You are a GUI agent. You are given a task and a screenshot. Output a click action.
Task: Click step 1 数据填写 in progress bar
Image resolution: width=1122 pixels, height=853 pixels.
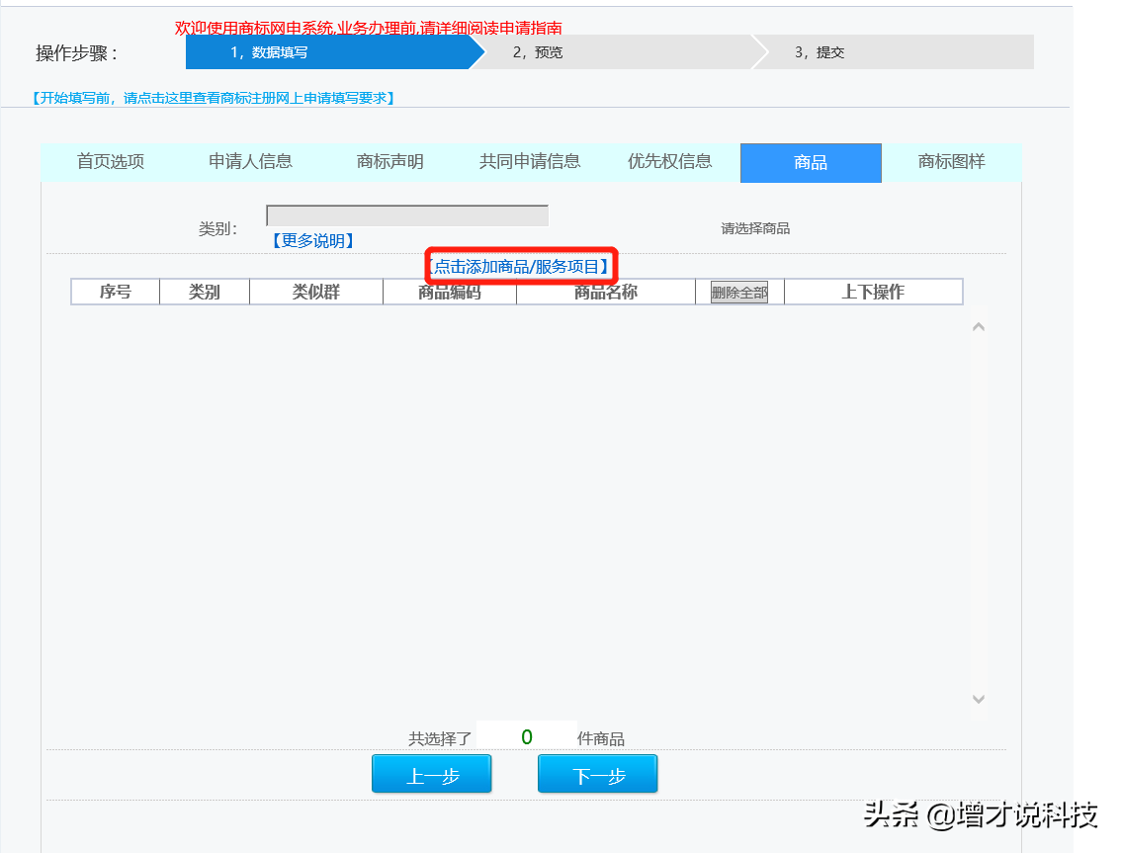coord(326,52)
